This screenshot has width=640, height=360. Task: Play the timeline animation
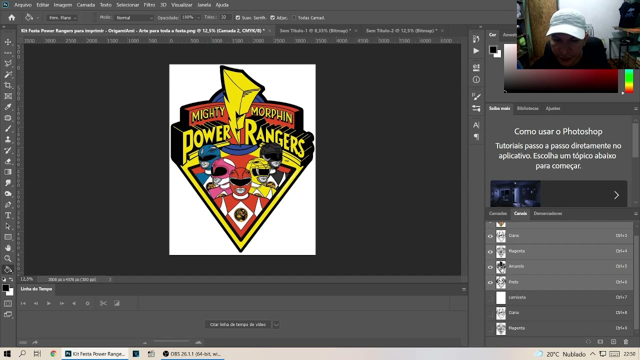(48, 303)
